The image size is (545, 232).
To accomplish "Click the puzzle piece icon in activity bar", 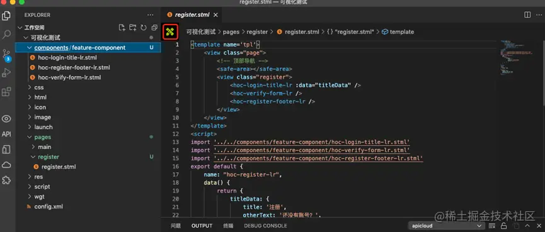I will coord(6,180).
